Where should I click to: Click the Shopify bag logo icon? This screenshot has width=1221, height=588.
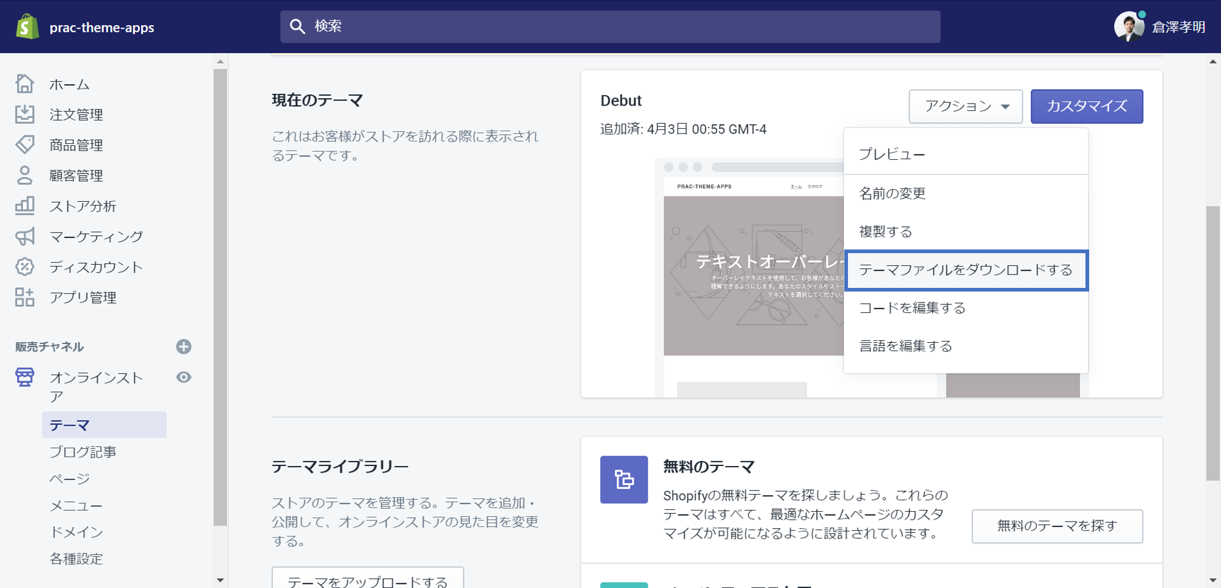[27, 27]
